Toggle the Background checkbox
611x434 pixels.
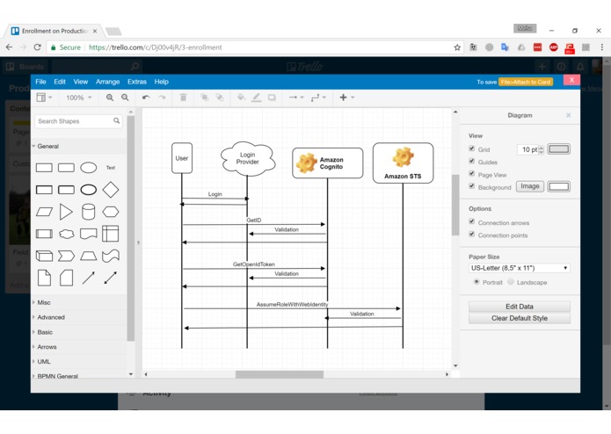pyautogui.click(x=471, y=186)
